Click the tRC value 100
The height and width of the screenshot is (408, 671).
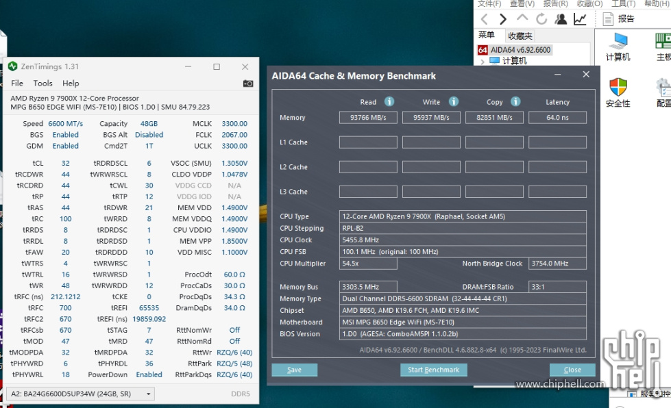(x=66, y=219)
